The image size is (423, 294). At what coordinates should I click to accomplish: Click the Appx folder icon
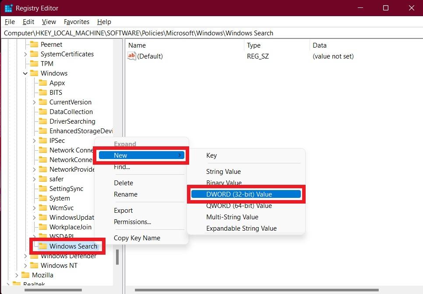point(43,83)
